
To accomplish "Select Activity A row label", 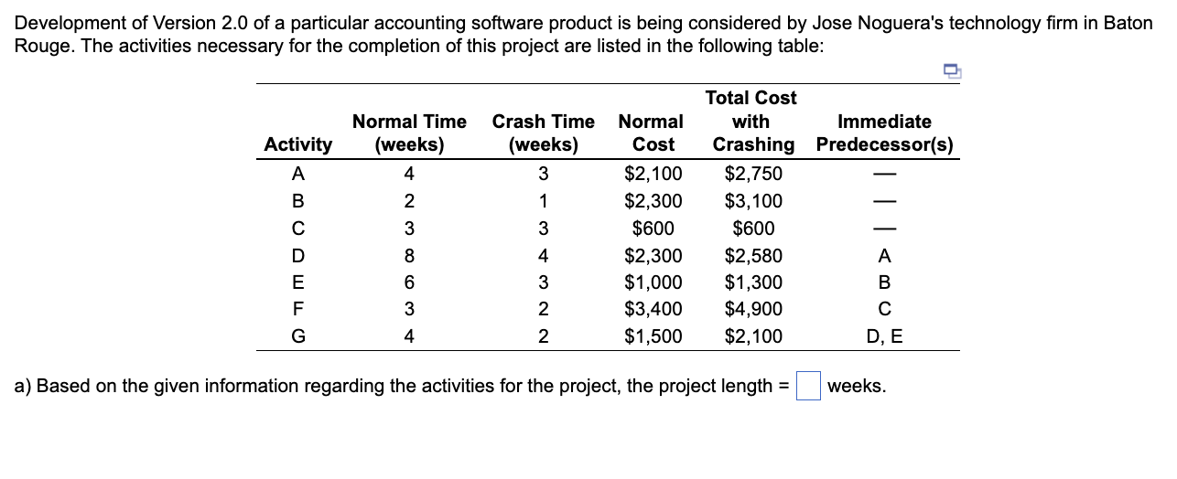I will coord(298,174).
